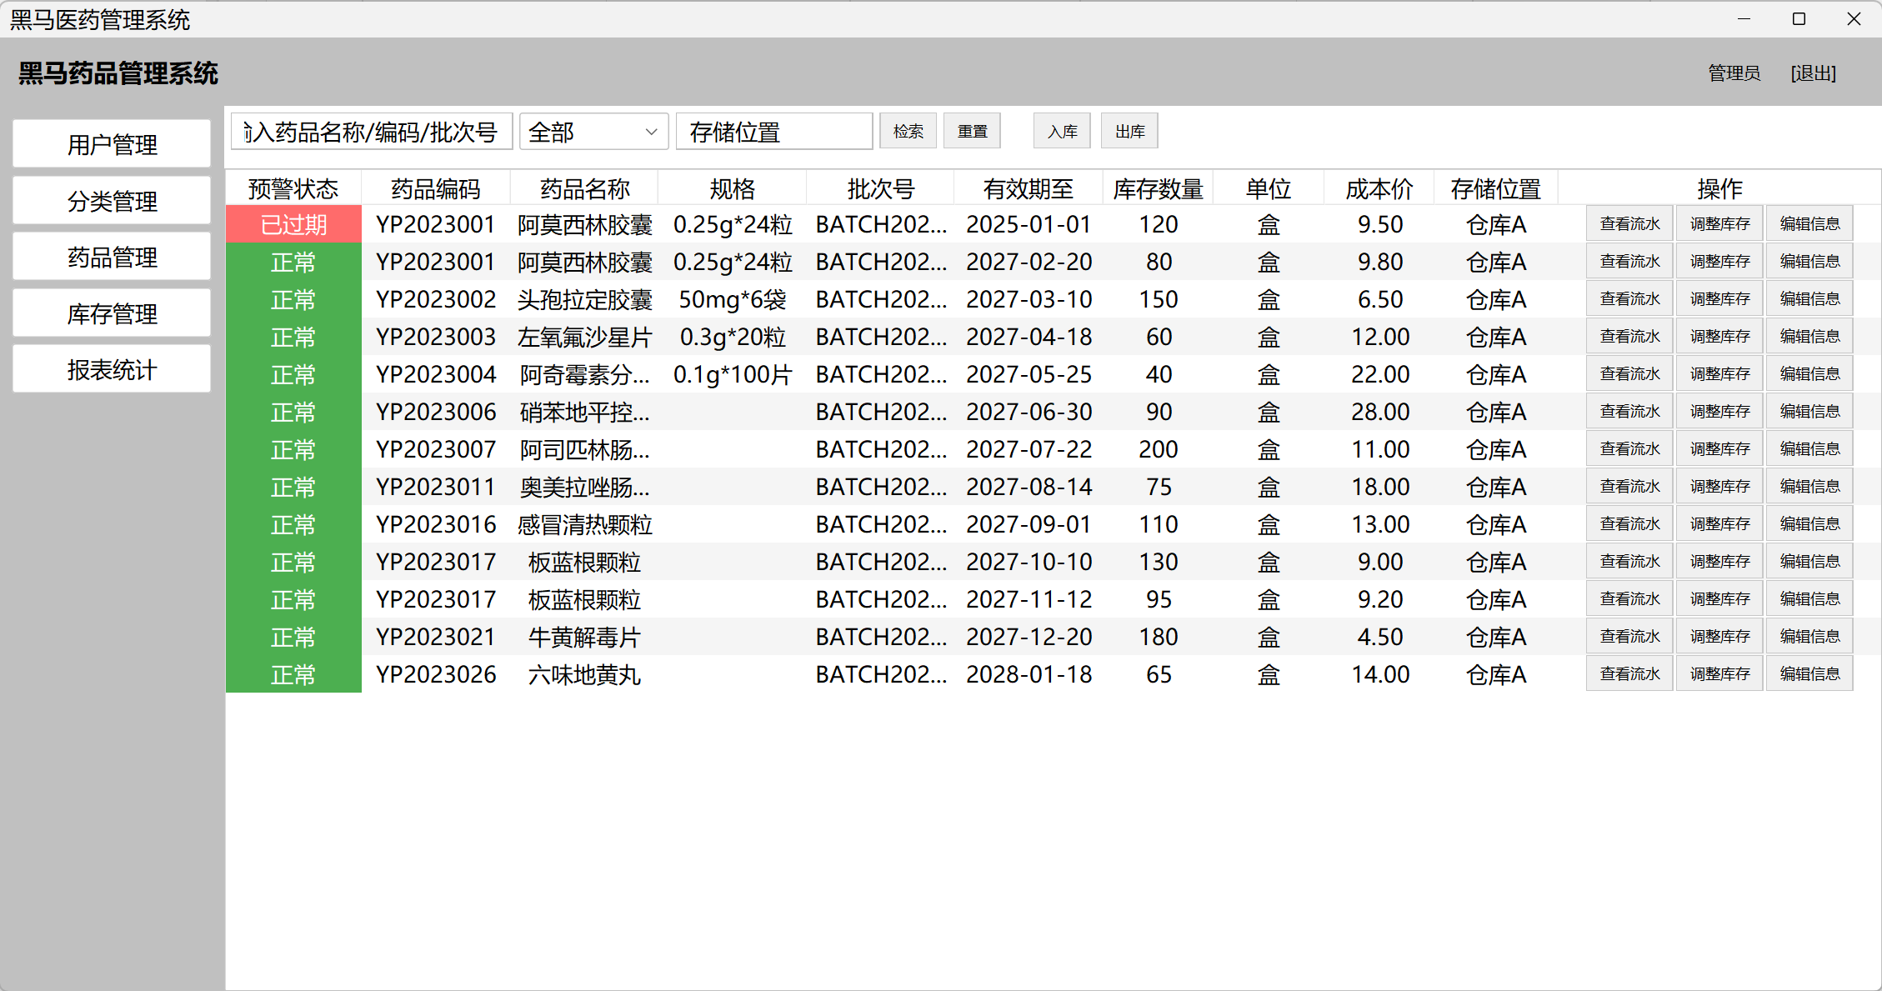
Task: Click the 出库 stock-out button
Action: 1129,132
